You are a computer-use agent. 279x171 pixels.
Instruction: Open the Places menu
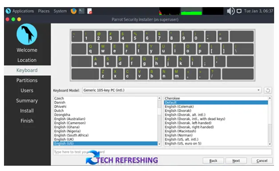click(x=44, y=11)
